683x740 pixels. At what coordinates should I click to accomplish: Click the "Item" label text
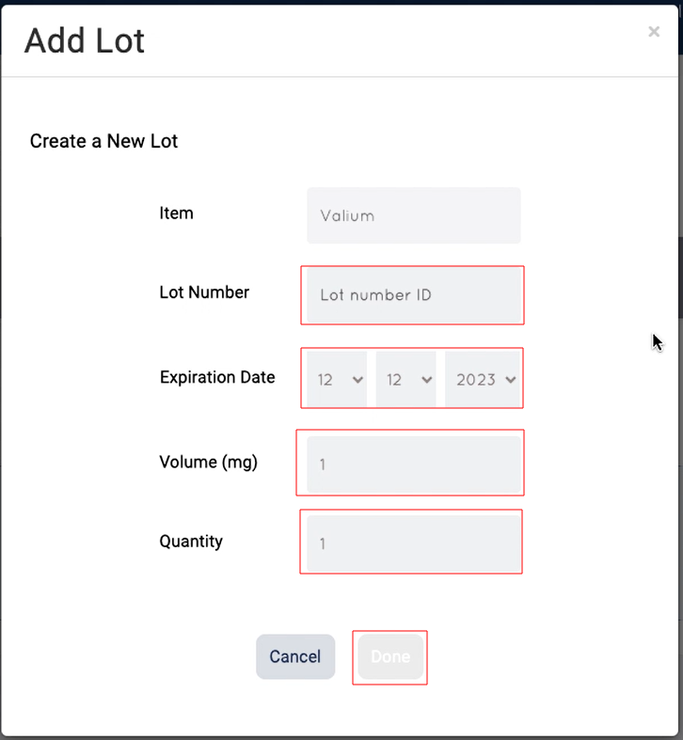click(x=176, y=213)
